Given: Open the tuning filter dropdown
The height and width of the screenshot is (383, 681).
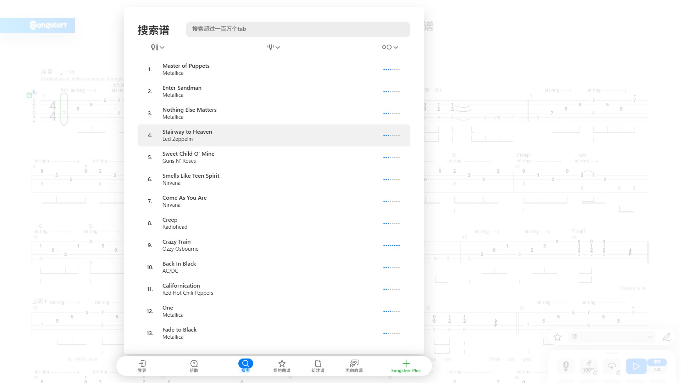Looking at the screenshot, I should coord(273,47).
